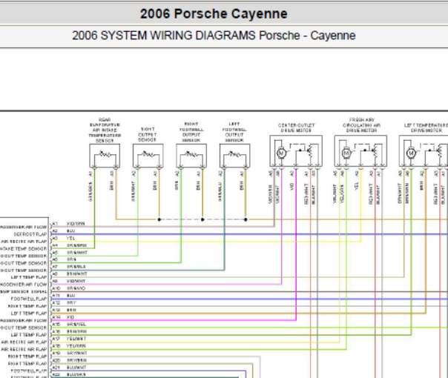Screen dimensions: 448x378
Task: Click the splice dot below Left Footwell Output Sensor
Action: pyautogui.click(x=246, y=219)
